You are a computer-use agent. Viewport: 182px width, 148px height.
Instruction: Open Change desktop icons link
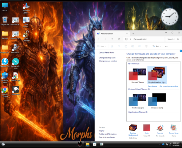click(x=107, y=58)
